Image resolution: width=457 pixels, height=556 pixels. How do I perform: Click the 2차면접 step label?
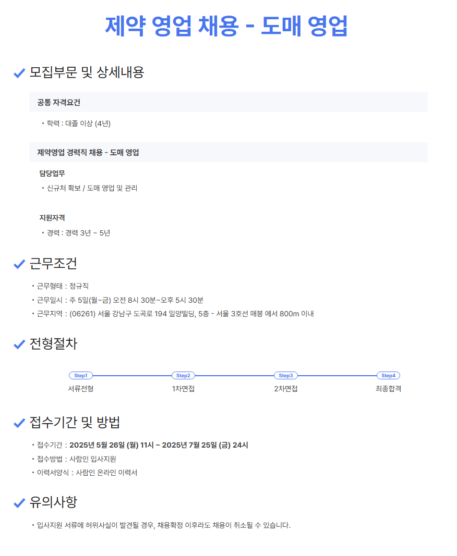[x=286, y=389]
